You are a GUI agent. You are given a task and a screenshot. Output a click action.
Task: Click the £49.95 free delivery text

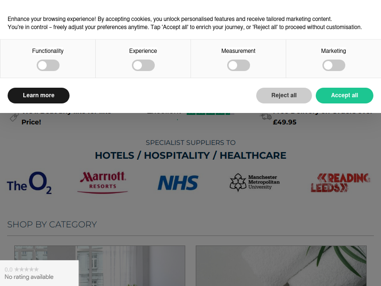coord(285,122)
